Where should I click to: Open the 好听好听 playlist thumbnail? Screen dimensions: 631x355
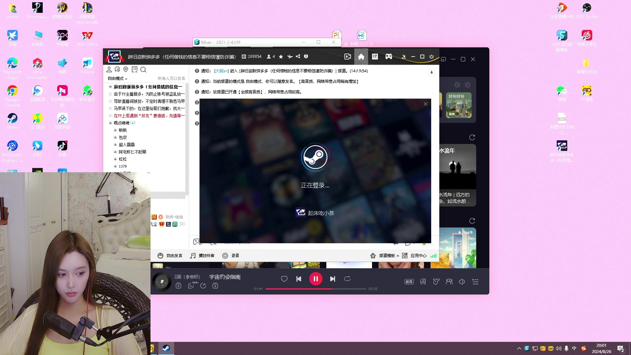[459, 105]
